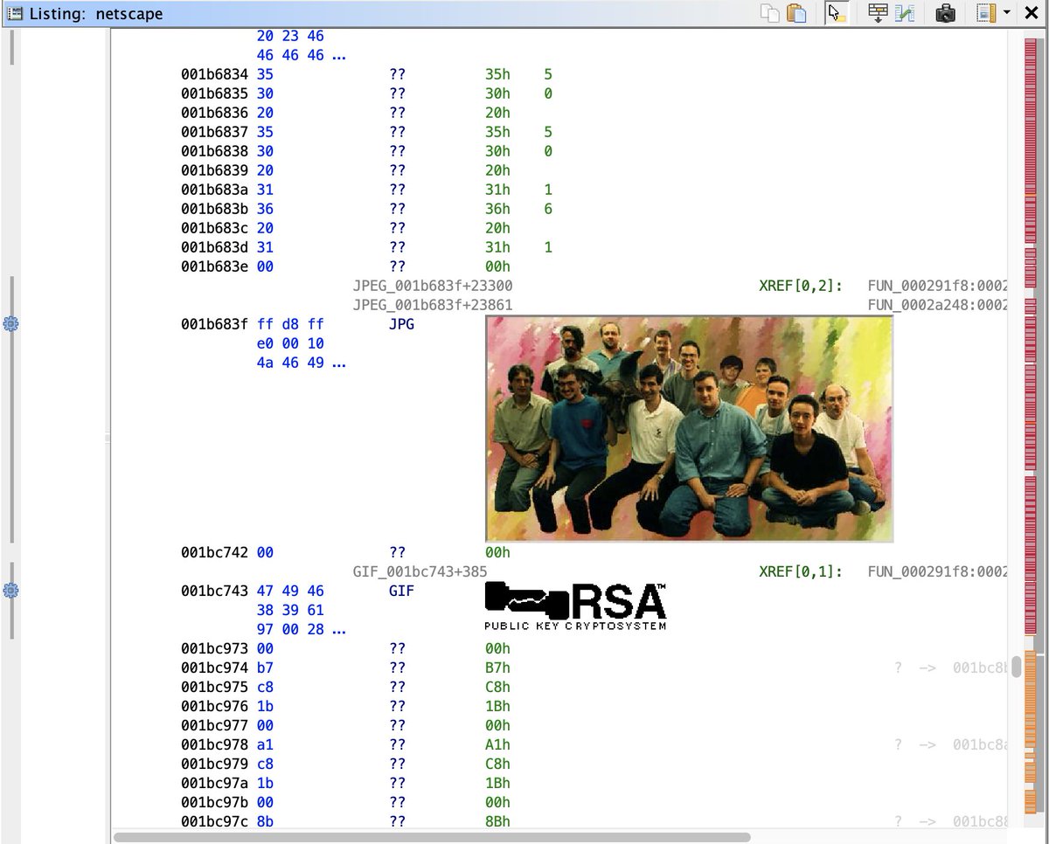The width and height of the screenshot is (1049, 844).
Task: Select address 001bc743
Action: 215,591
